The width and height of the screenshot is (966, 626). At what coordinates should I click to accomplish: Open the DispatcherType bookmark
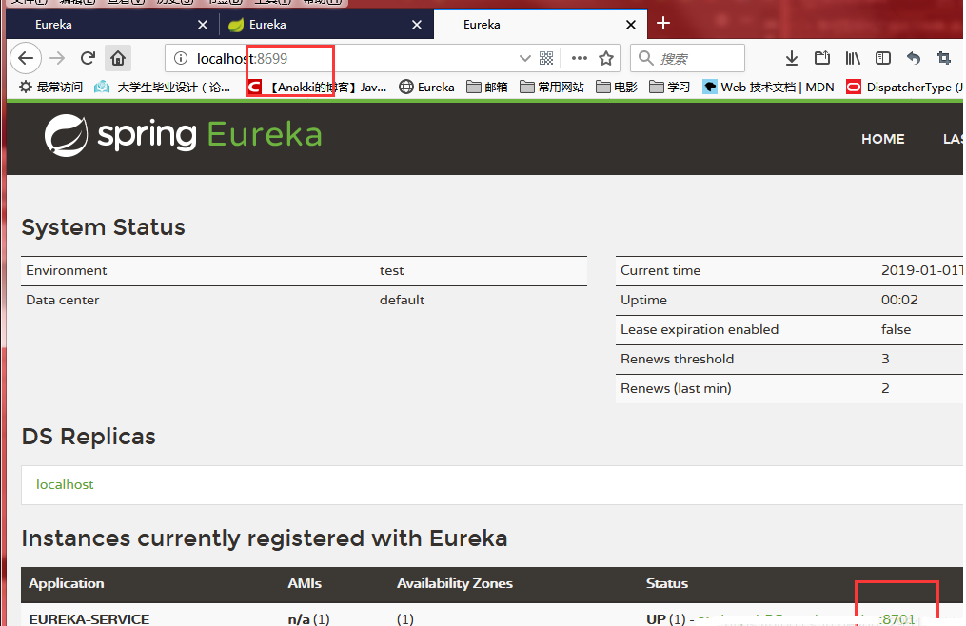tap(904, 88)
